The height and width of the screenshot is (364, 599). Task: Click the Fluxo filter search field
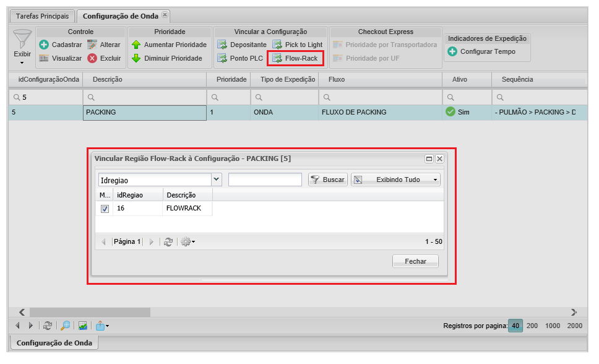click(x=381, y=98)
